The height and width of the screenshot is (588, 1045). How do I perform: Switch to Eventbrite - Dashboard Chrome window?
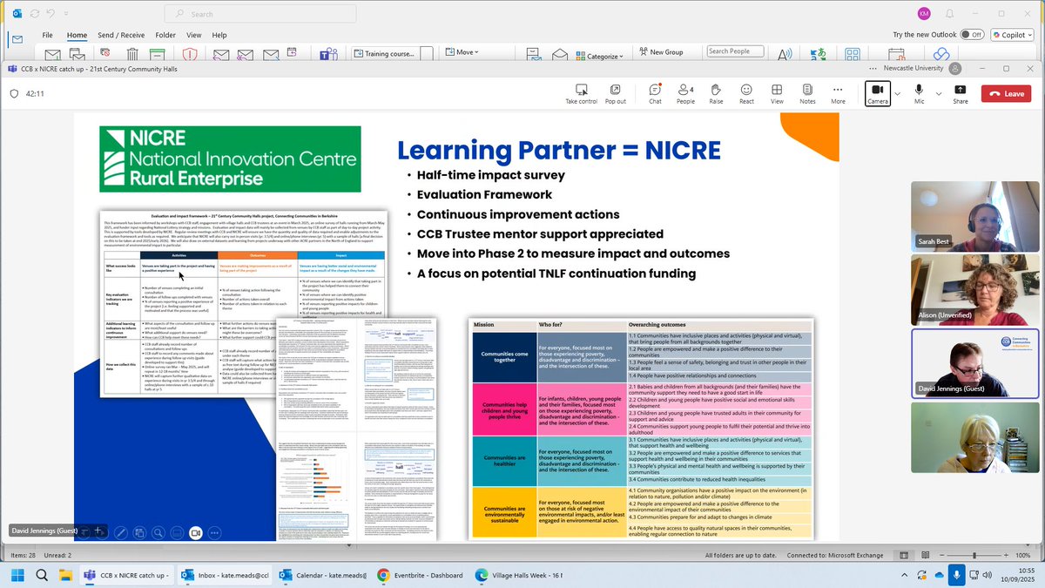[x=421, y=575]
